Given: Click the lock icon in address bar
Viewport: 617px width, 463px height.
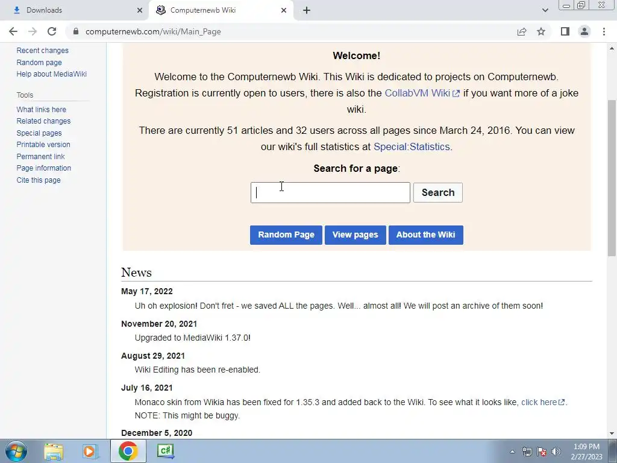Looking at the screenshot, I should coord(76,31).
